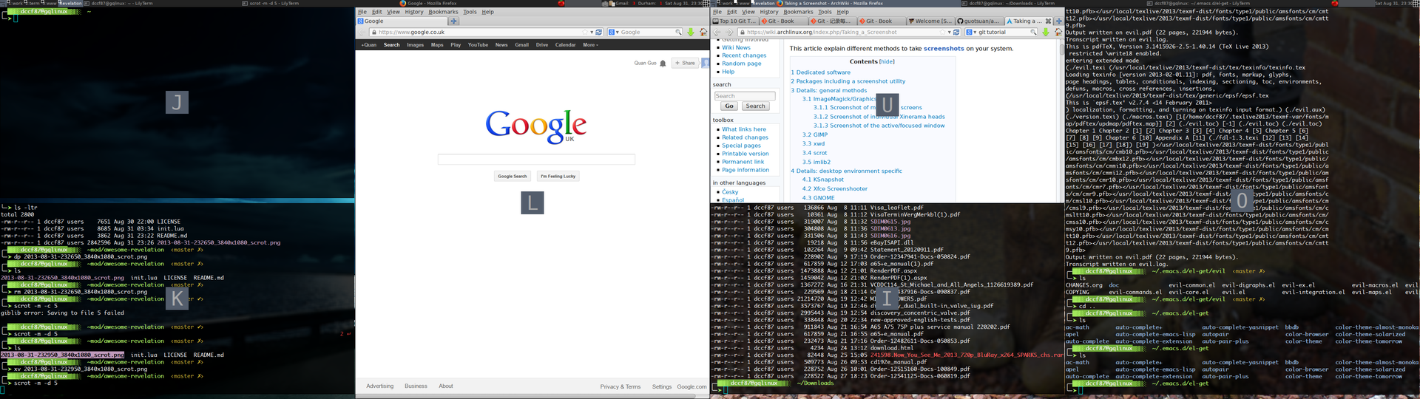This screenshot has width=1420, height=399.
Task: Switch to 'Welcome [S...' tab
Action: (930, 21)
